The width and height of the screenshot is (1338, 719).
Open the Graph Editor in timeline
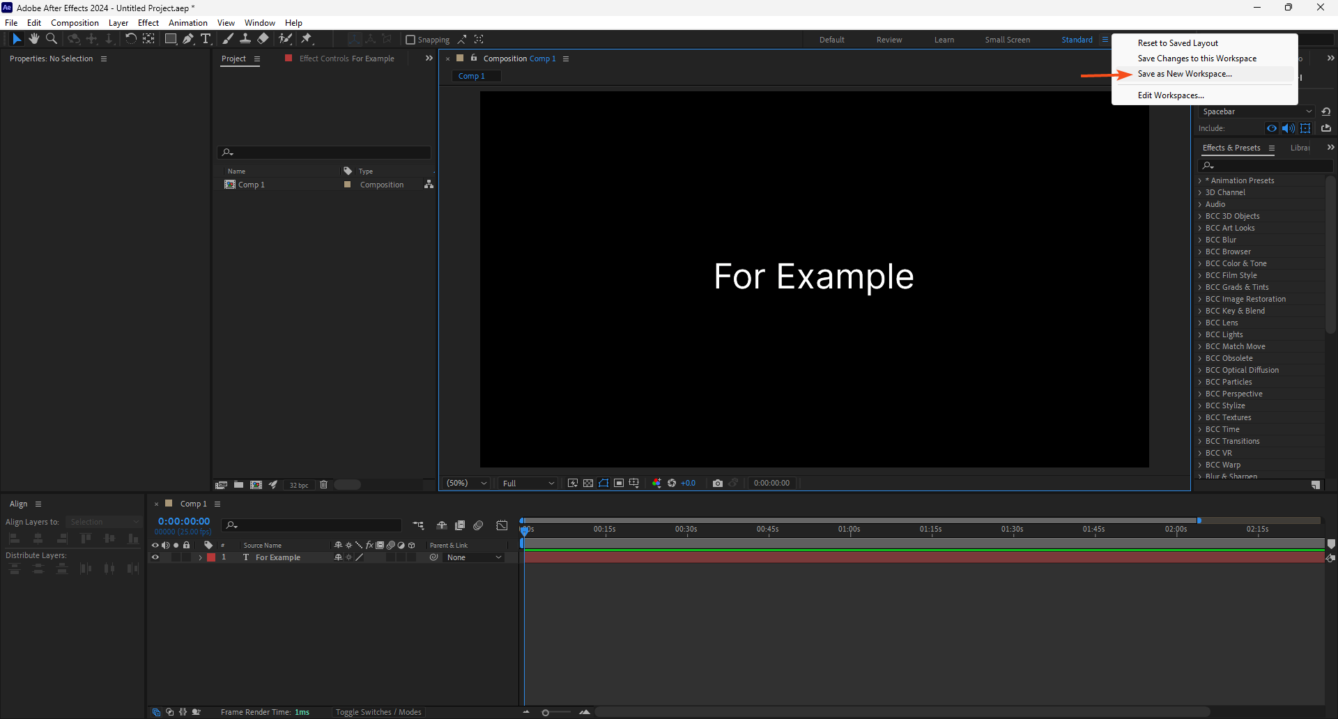point(502,525)
